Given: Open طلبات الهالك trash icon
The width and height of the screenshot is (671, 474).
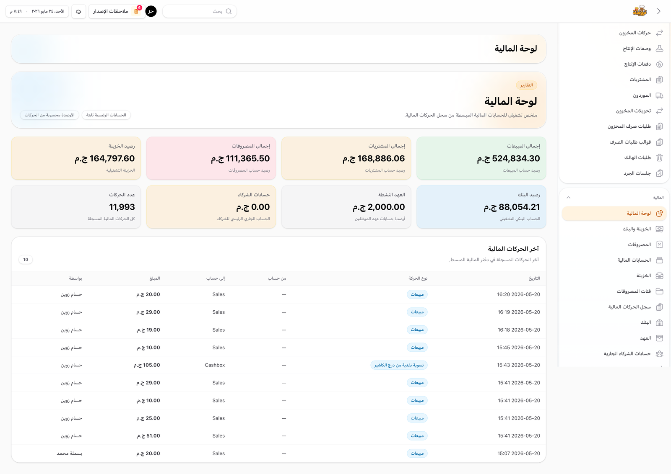Looking at the screenshot, I should [659, 157].
